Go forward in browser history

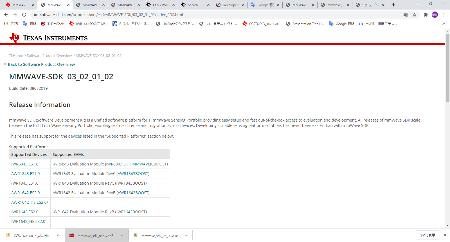coord(15,15)
